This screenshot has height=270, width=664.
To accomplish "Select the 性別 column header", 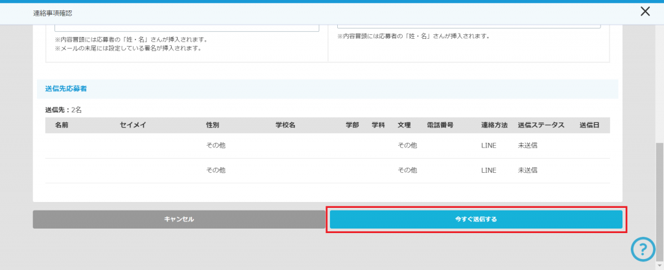I will pyautogui.click(x=213, y=125).
